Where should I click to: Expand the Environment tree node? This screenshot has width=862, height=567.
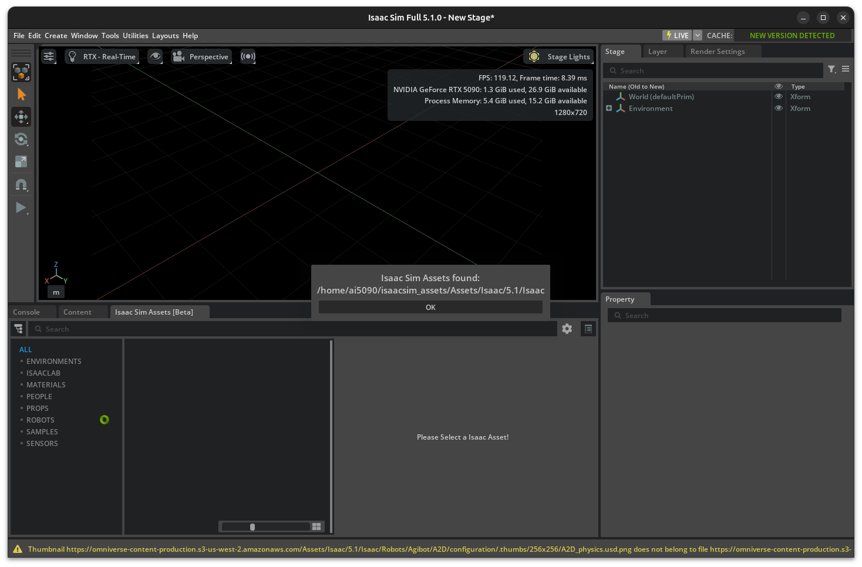(609, 109)
